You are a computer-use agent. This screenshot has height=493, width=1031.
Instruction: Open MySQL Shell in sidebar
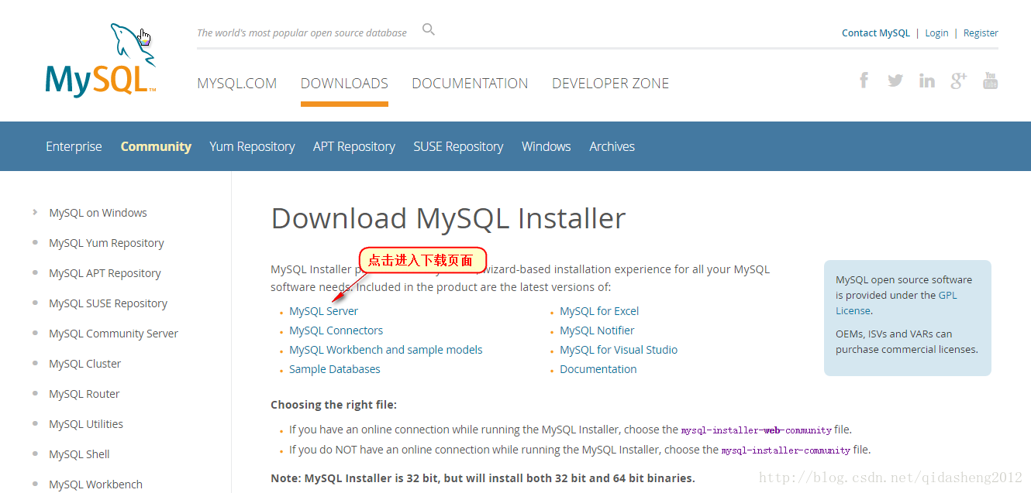[79, 454]
